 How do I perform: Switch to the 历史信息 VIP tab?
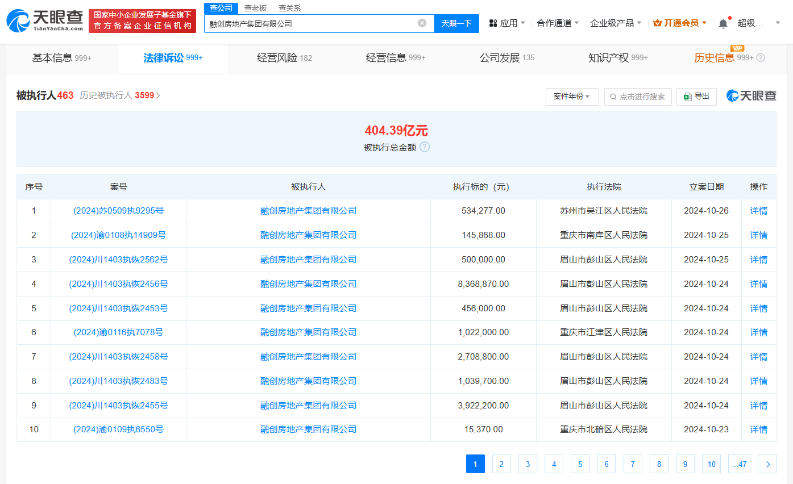point(724,58)
